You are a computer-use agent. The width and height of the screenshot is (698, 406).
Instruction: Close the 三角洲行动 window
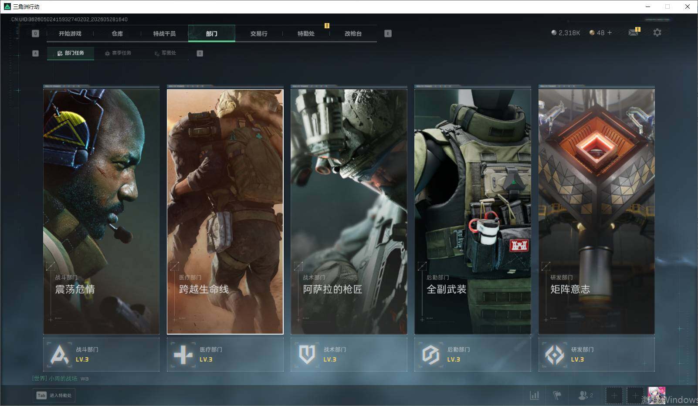pos(688,7)
